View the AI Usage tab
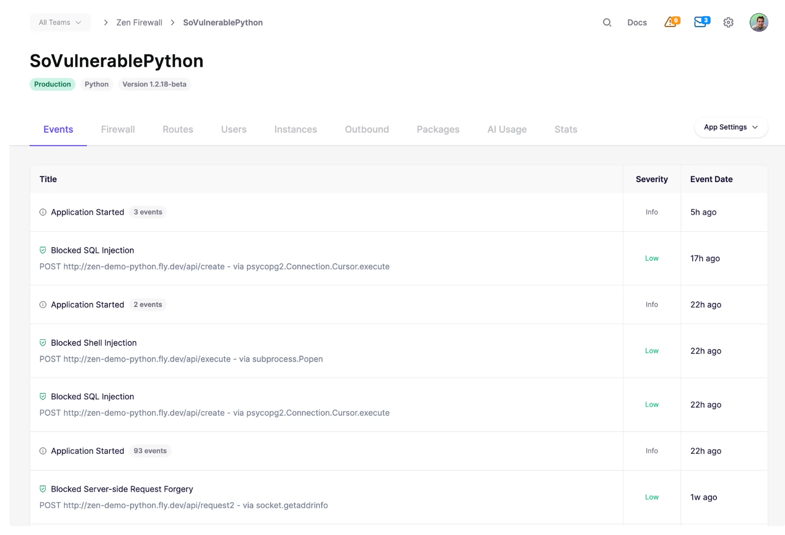This screenshot has width=785, height=535. [507, 129]
